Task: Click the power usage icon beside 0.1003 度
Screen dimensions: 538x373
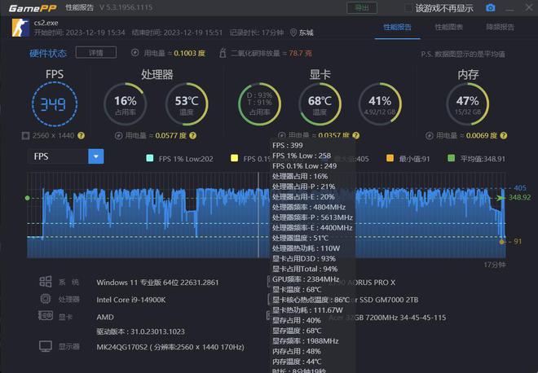Action: (x=135, y=53)
